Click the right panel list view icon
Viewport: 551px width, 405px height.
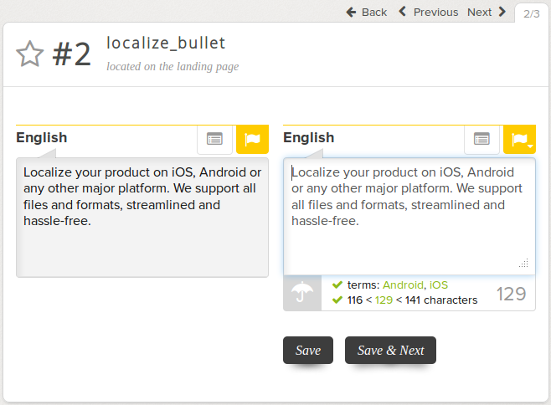(x=481, y=139)
